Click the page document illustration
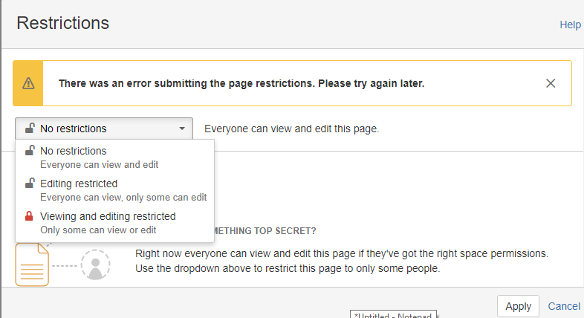 click(32, 265)
